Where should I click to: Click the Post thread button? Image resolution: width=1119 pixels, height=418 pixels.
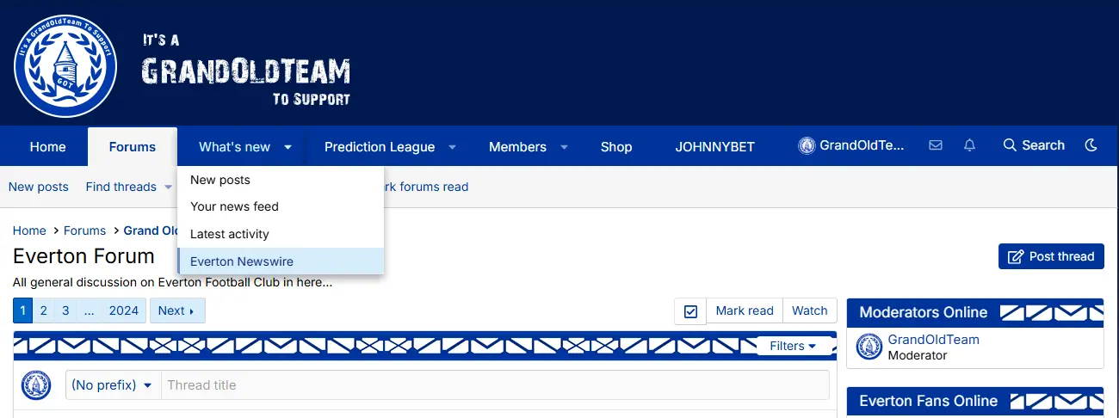(1051, 256)
